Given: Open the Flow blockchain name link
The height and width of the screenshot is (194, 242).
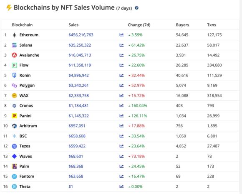Looking at the screenshot, I should coord(24,65).
